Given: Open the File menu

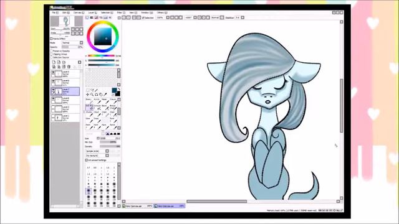Looking at the screenshot, I should coord(55,12).
